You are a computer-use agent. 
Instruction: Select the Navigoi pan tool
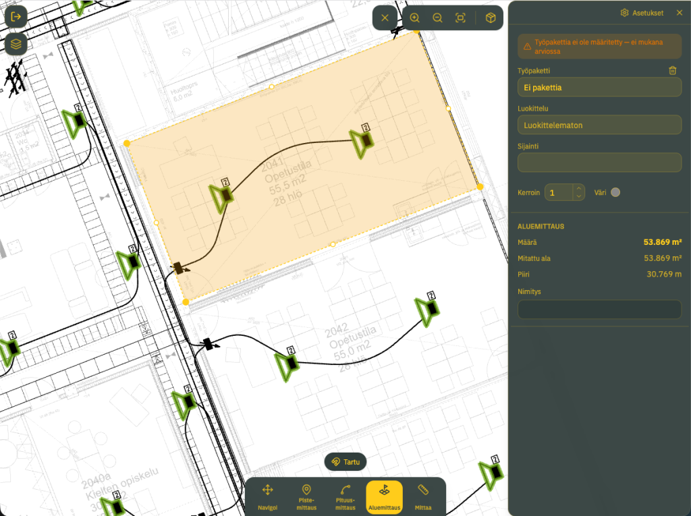[267, 497]
